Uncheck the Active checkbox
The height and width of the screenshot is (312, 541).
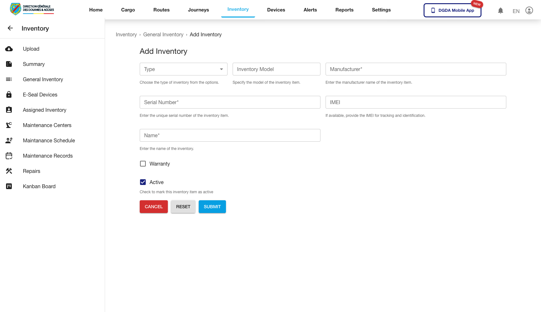143,182
